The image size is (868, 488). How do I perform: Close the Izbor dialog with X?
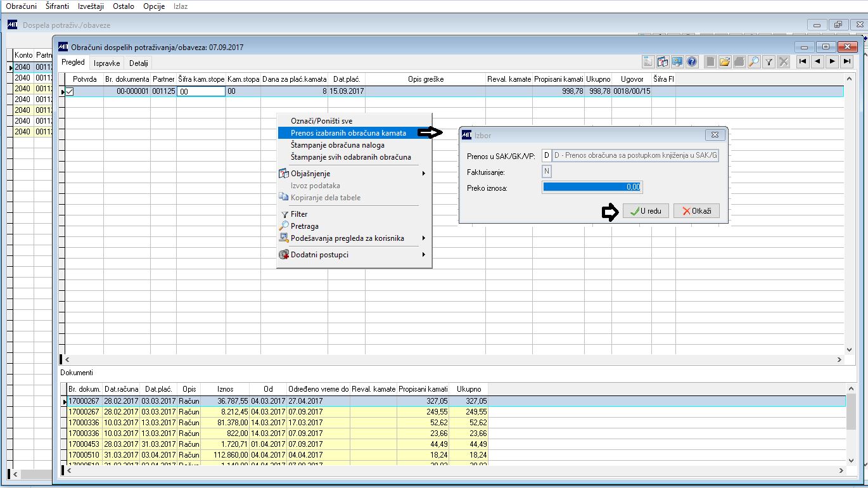coord(714,135)
